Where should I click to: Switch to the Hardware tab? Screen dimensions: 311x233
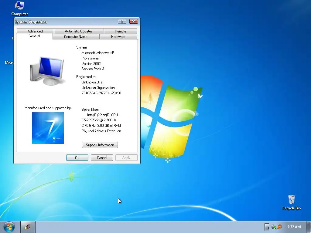coord(118,37)
